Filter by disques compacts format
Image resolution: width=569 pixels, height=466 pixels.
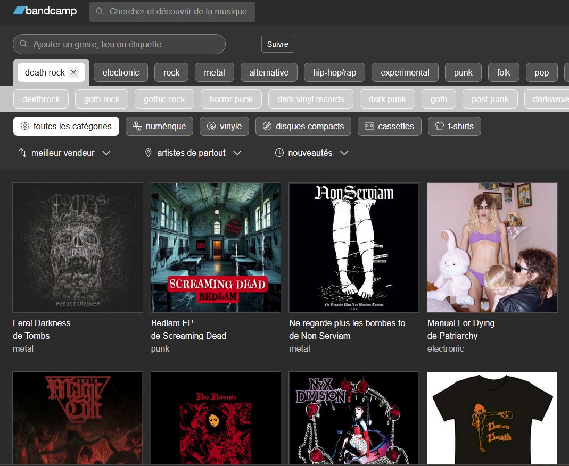pos(303,126)
